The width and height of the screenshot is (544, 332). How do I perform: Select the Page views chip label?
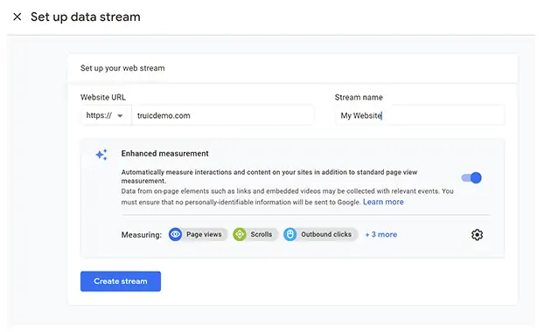[204, 235]
